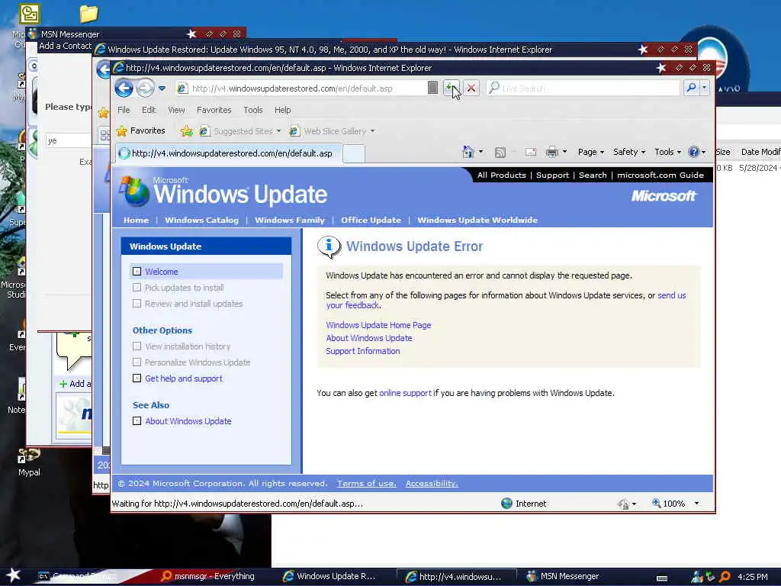Click the Add to Favorites Bar icon

pyautogui.click(x=187, y=131)
